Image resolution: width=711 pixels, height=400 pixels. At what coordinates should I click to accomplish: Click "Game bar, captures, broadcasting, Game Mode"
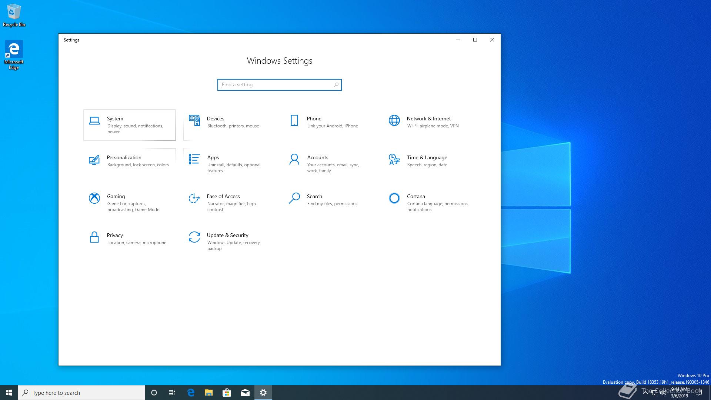(x=133, y=207)
